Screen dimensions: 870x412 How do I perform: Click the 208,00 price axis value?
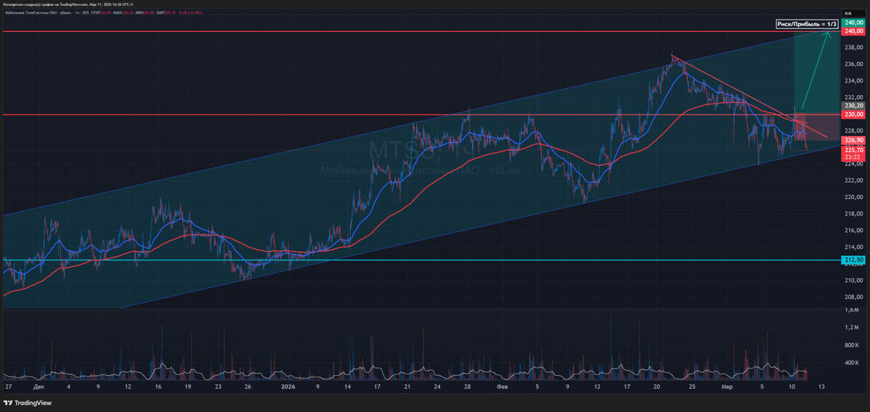click(853, 297)
